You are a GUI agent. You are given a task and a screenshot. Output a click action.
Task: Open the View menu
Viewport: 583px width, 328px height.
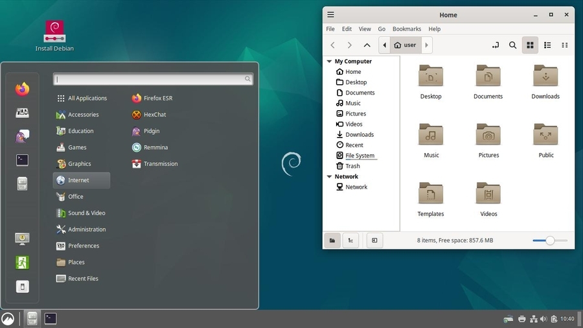click(x=365, y=29)
